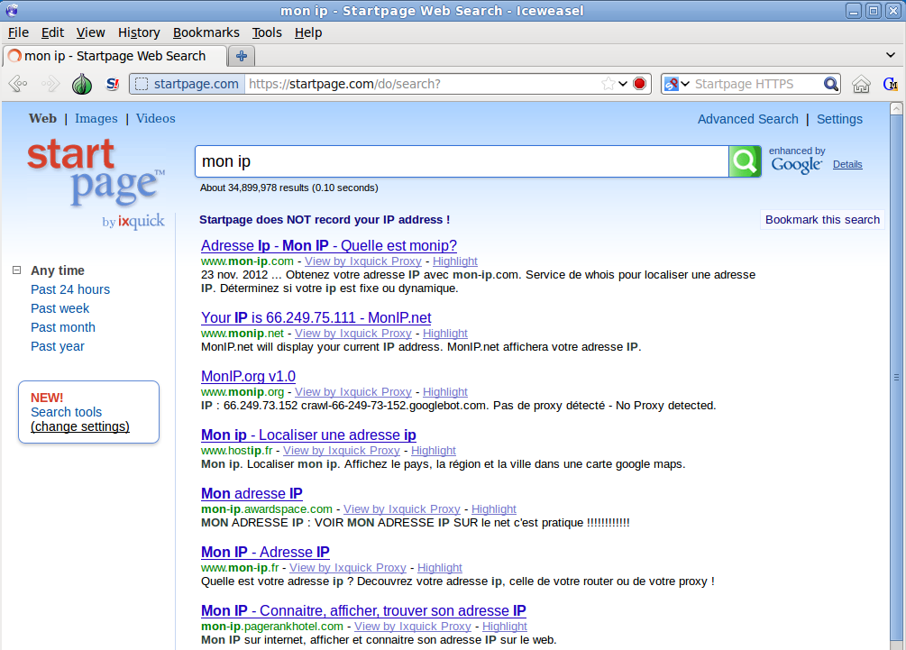Click the Details link next to Google
The width and height of the screenshot is (906, 650).
pos(847,165)
